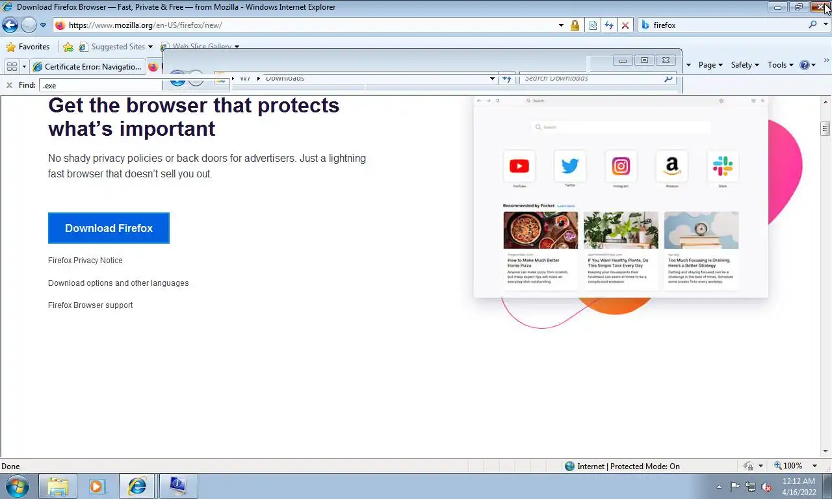Click the Instagram tile in preview
The image size is (832, 499).
(621, 166)
